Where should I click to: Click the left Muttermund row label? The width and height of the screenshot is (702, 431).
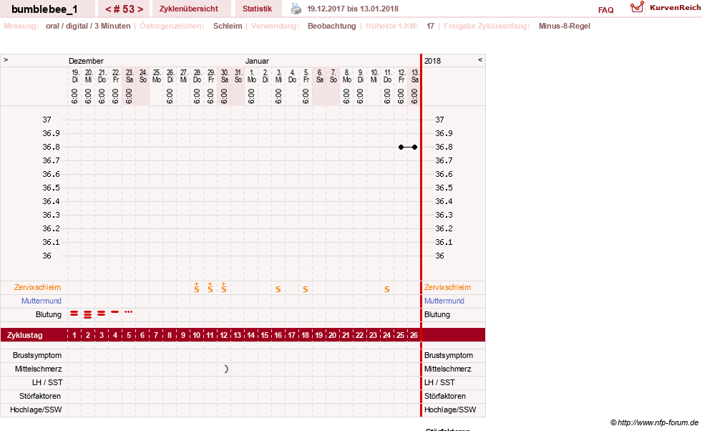click(x=42, y=301)
